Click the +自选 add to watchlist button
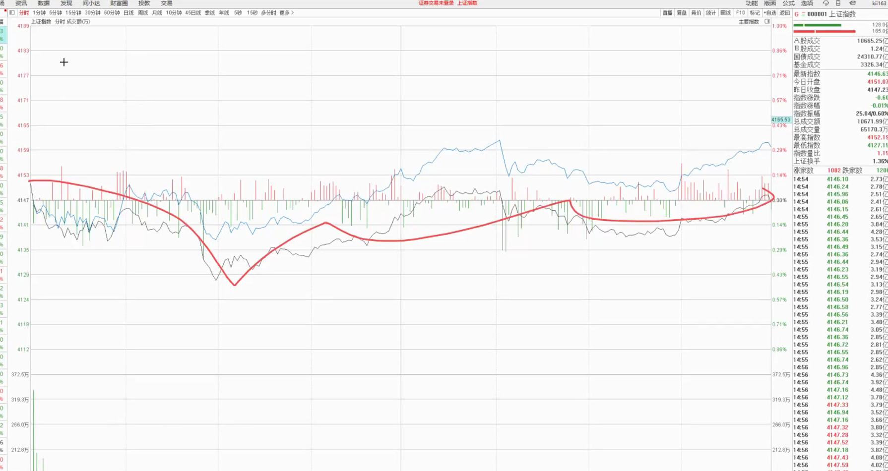Image resolution: width=888 pixels, height=471 pixels. tap(769, 13)
